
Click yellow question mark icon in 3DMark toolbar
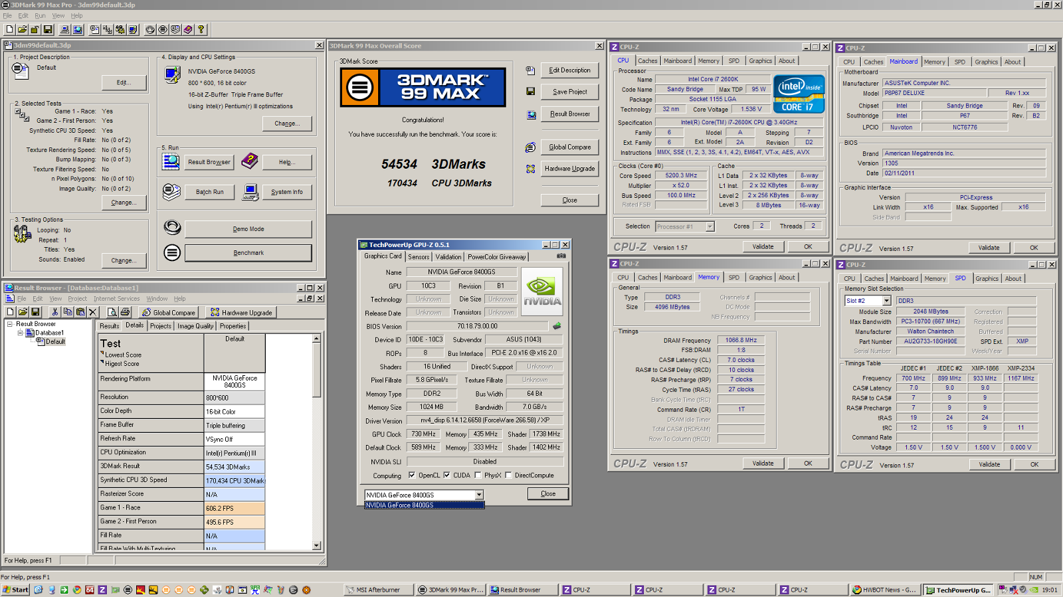[201, 29]
